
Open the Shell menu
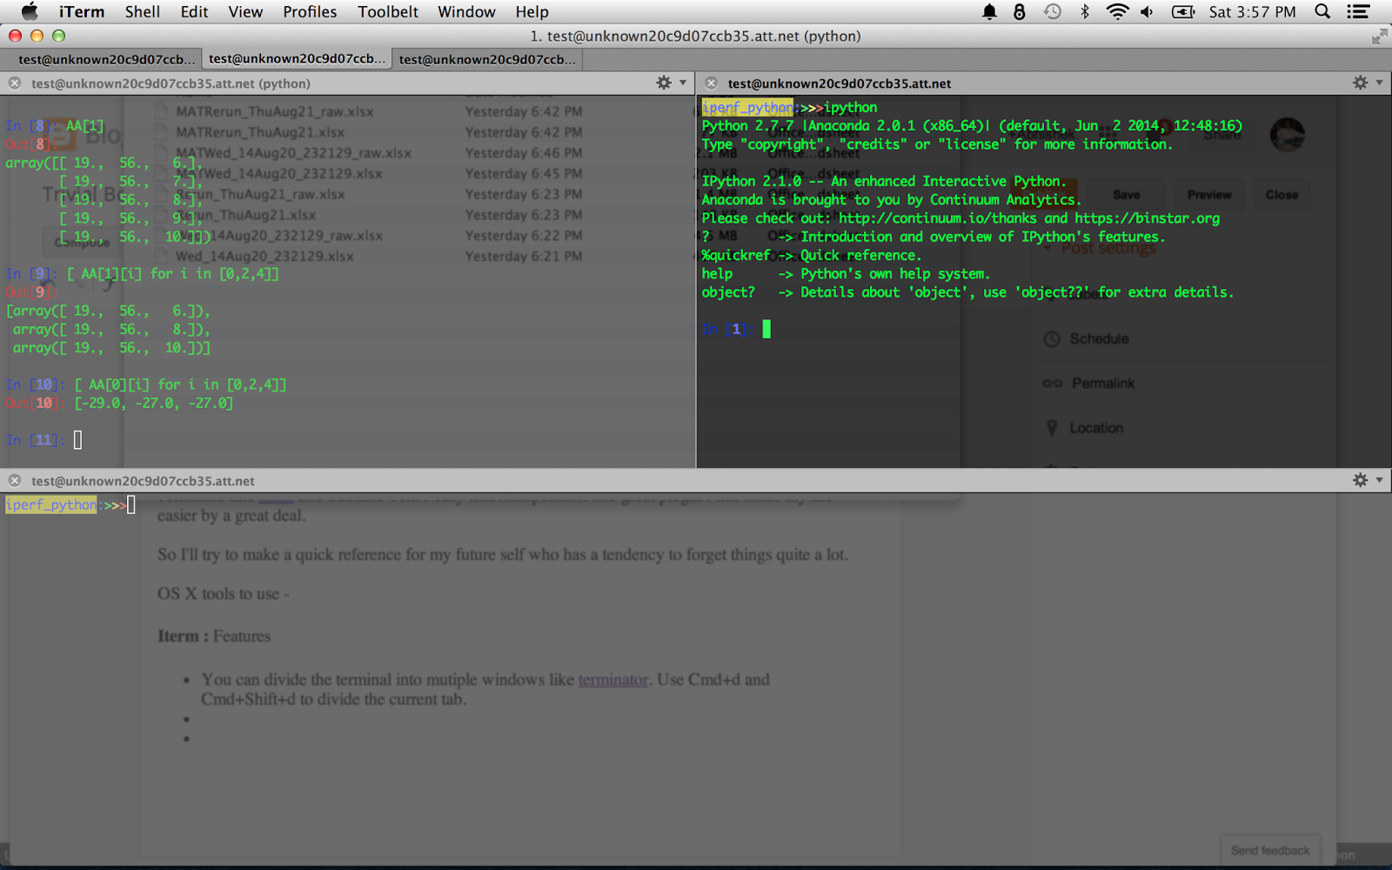pyautogui.click(x=142, y=11)
